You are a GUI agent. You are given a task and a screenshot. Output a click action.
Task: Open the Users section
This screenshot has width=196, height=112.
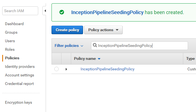pyautogui.click(x=10, y=41)
